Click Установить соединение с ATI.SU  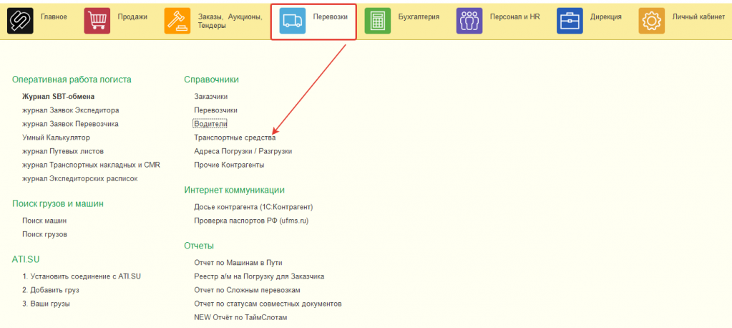[x=82, y=276]
